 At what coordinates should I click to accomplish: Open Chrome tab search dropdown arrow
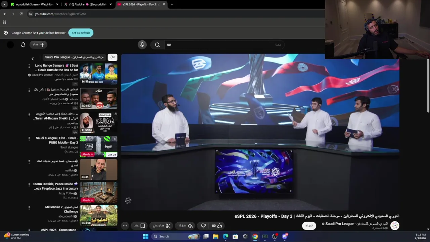4,4
